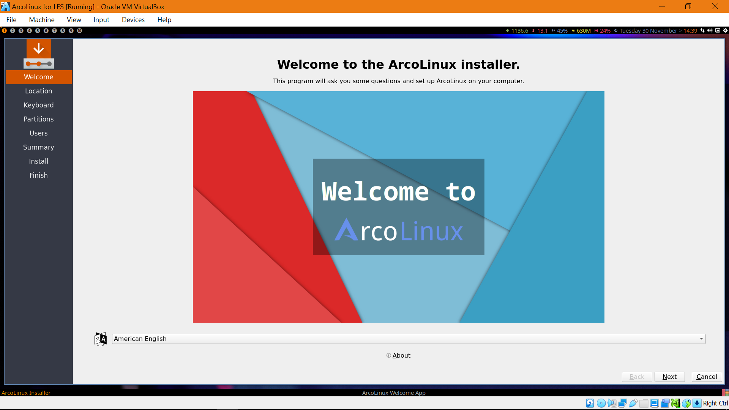
Task: Open VirtualBox audio indicator
Action: (612, 403)
